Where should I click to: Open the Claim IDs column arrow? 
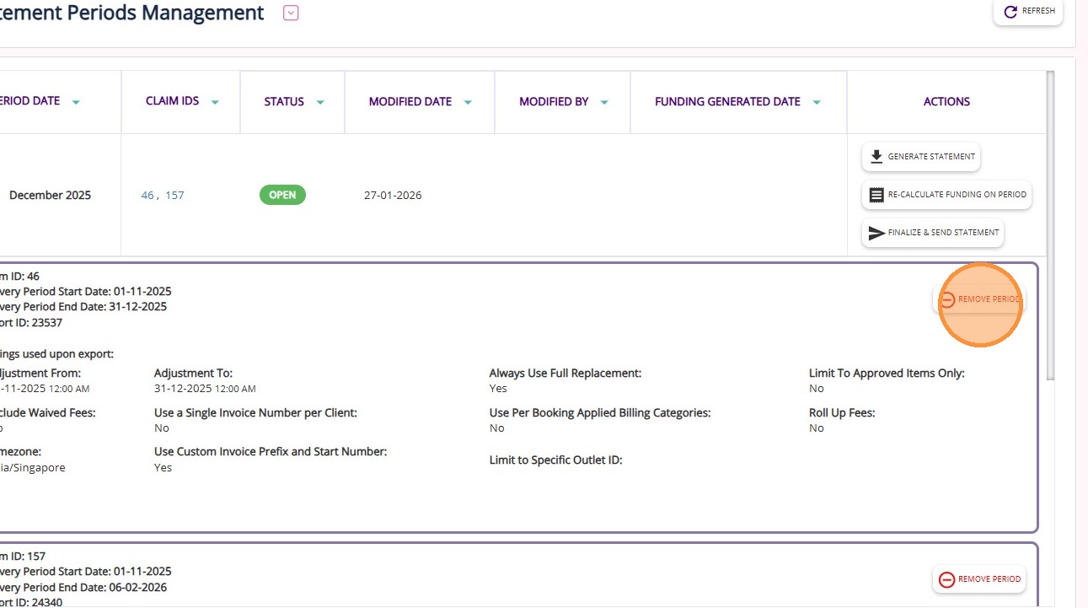click(x=215, y=102)
